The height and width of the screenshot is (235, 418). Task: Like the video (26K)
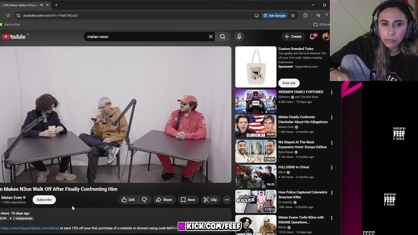(x=128, y=200)
